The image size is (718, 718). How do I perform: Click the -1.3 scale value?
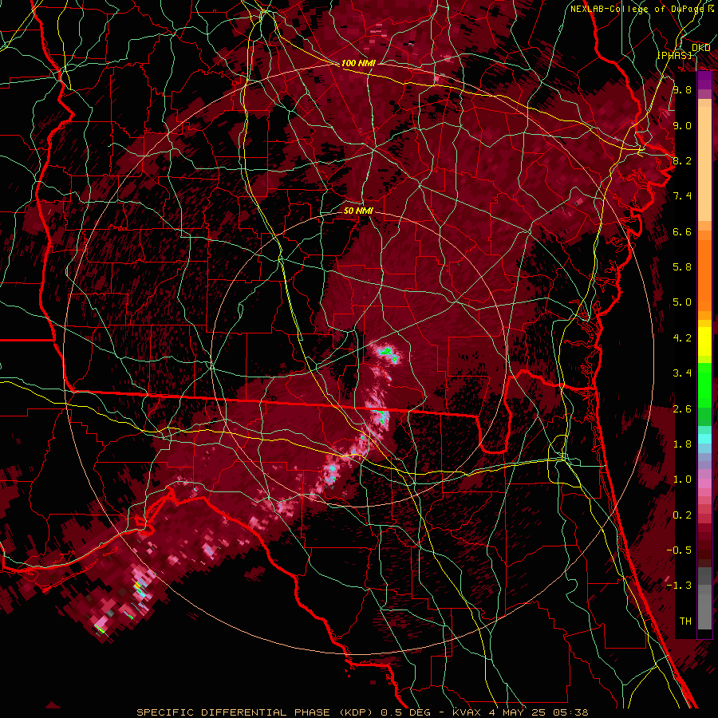[x=679, y=586]
